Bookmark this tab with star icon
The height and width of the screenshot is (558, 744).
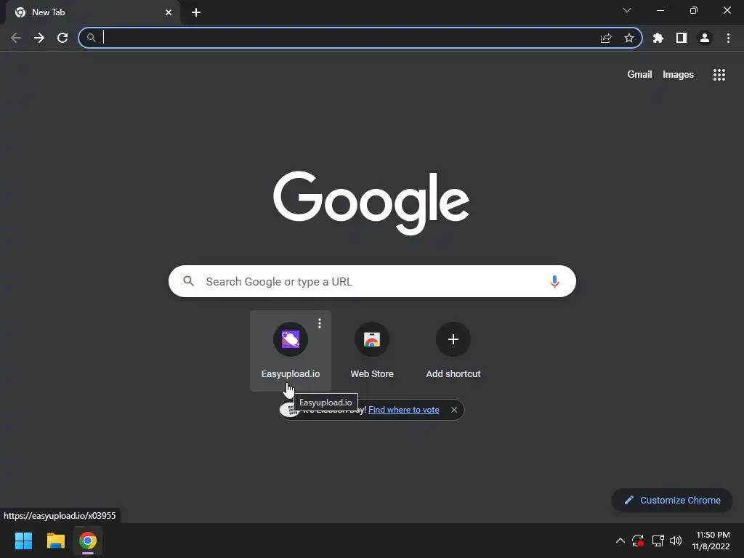pos(629,38)
